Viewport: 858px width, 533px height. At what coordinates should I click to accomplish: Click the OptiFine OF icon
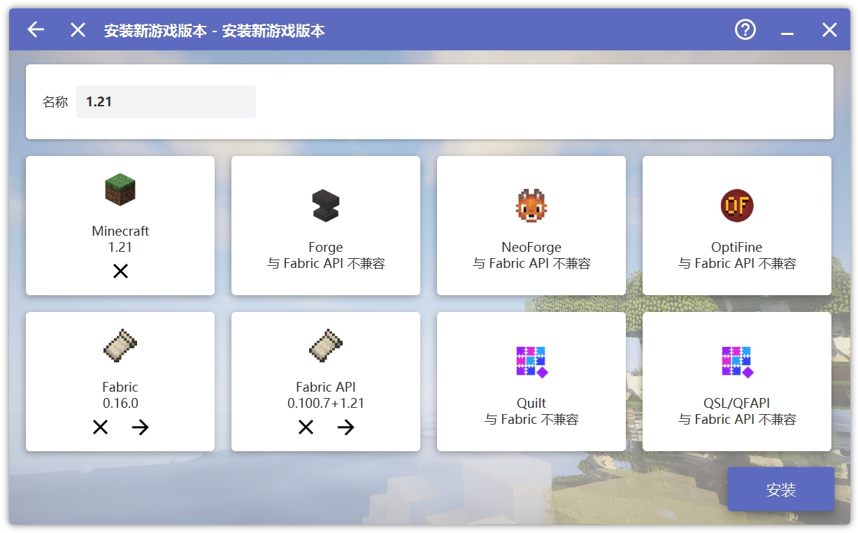pos(737,206)
